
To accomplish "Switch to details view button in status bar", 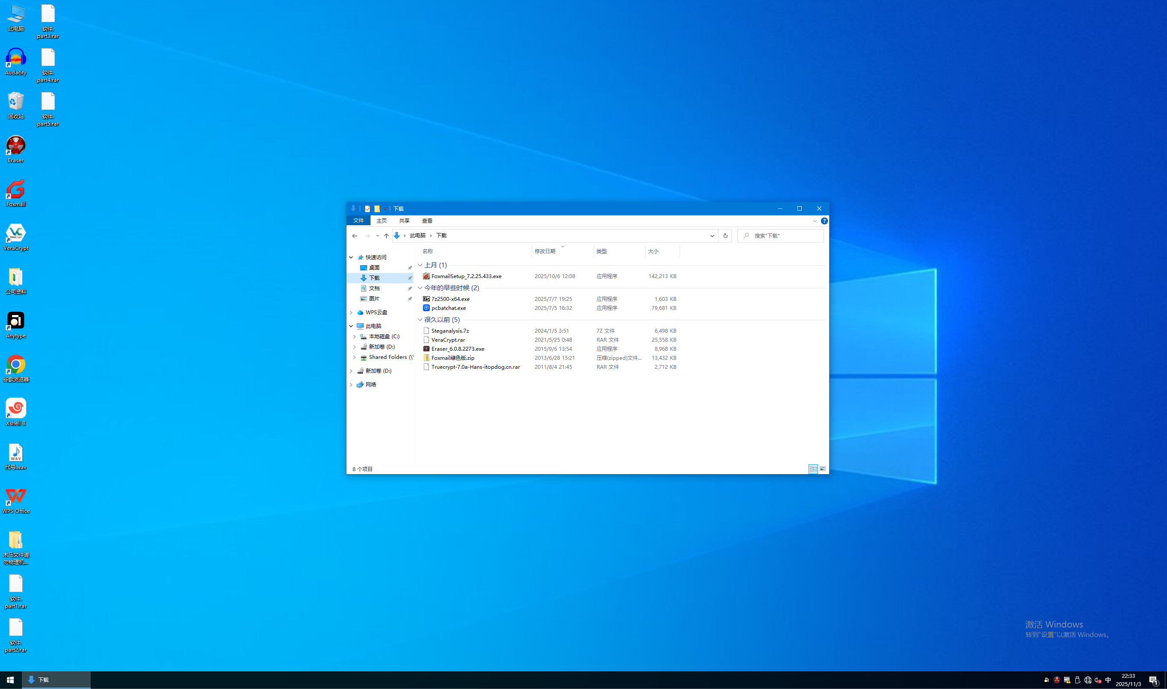I will tap(813, 469).
